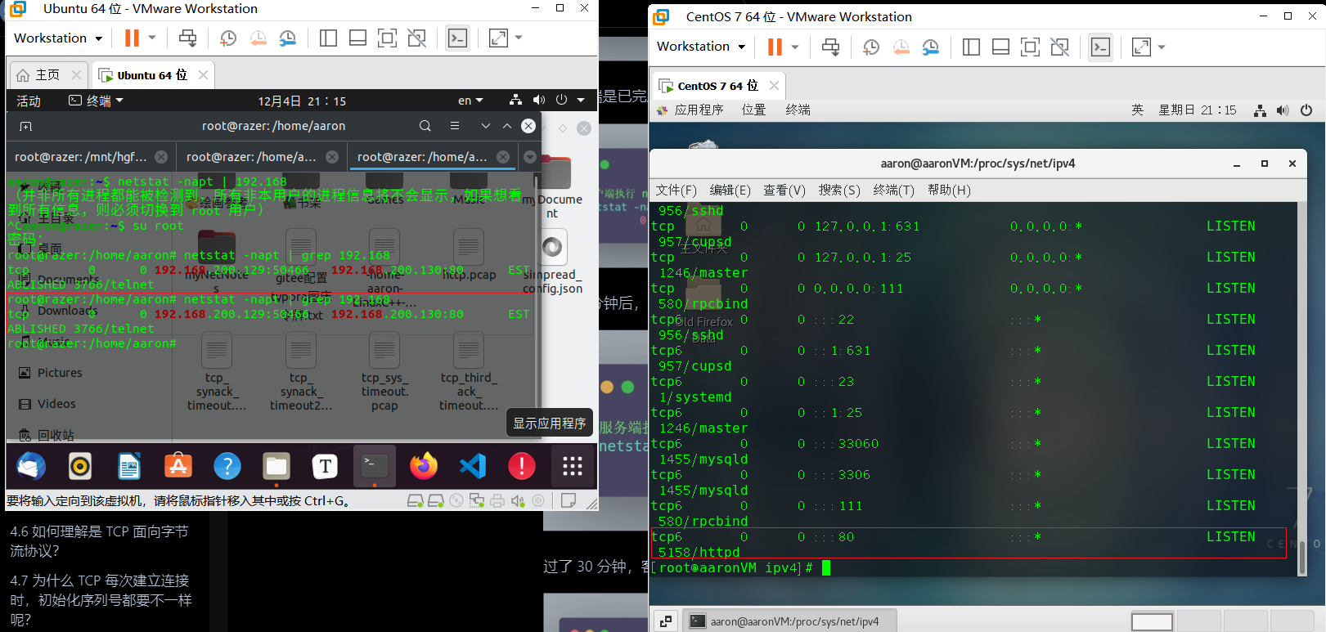Show applications grid in Ubuntu dock

pos(573,466)
